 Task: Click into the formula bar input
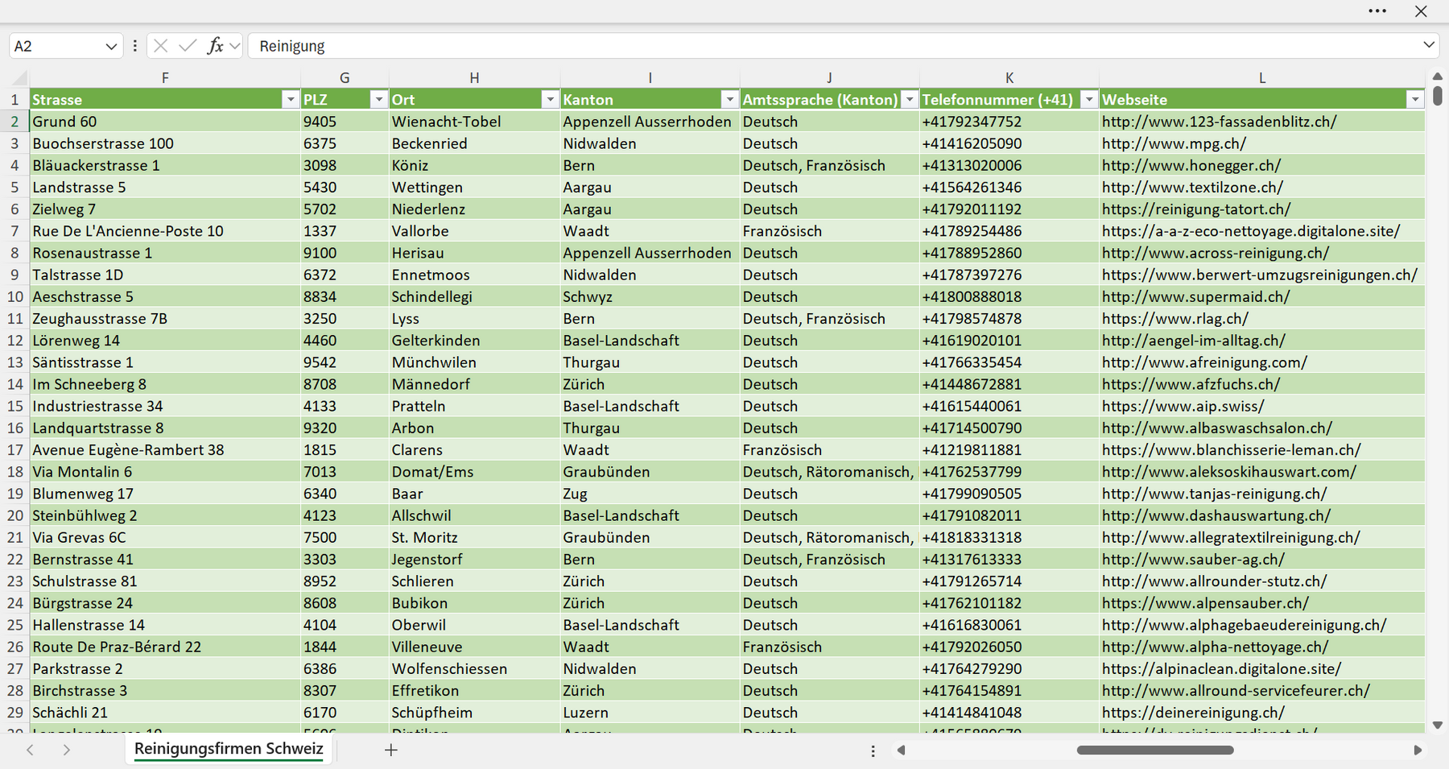(x=833, y=46)
